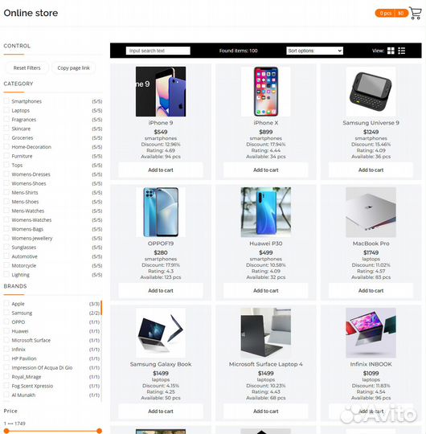The image size is (426, 434).
Task: Check the Smartphones category checkbox
Action: tap(6, 101)
